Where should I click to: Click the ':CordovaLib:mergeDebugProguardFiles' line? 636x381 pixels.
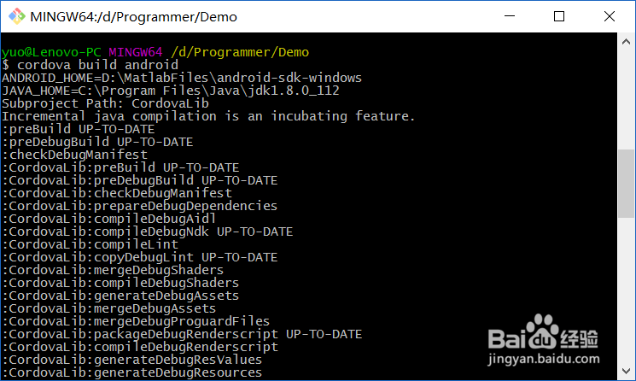[x=136, y=321]
